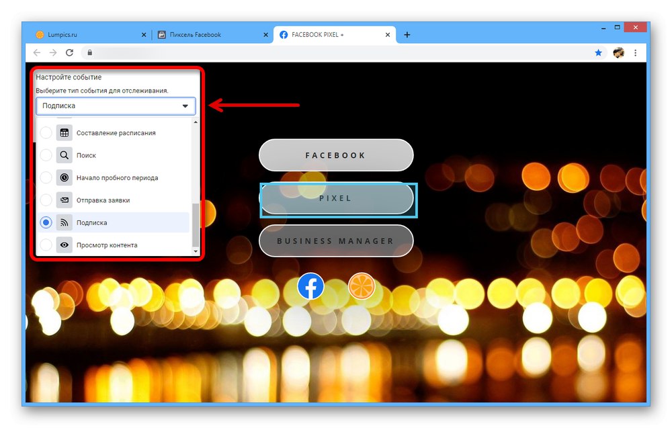
Task: Click the event list scroll-up arrow
Action: (196, 122)
